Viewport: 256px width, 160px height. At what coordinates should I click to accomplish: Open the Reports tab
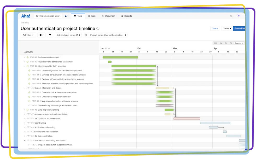(x=126, y=16)
